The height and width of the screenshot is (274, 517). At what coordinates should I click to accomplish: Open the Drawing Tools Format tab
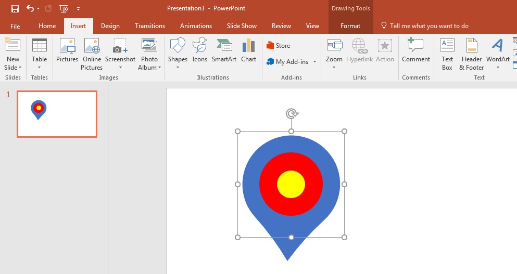pyautogui.click(x=350, y=26)
